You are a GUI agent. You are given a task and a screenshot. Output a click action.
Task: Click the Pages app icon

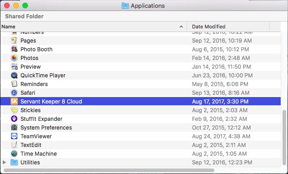pos(14,40)
